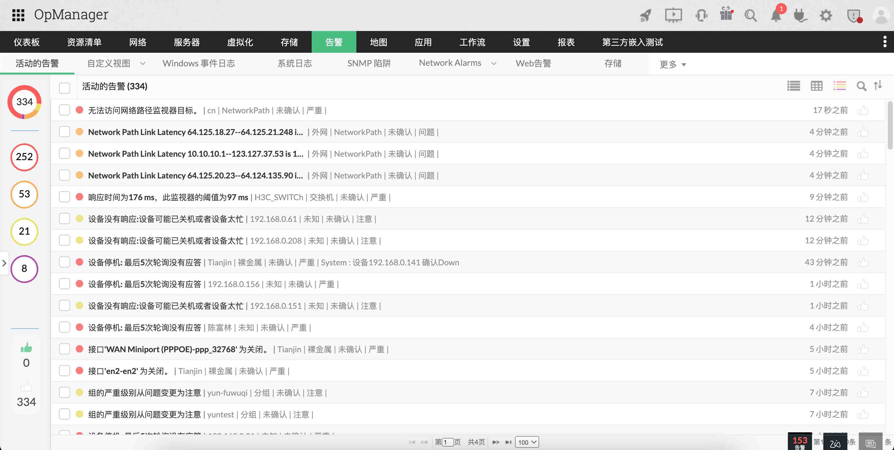Switch to the SNMP 陷阱 tab
This screenshot has width=894, height=450.
(x=368, y=64)
